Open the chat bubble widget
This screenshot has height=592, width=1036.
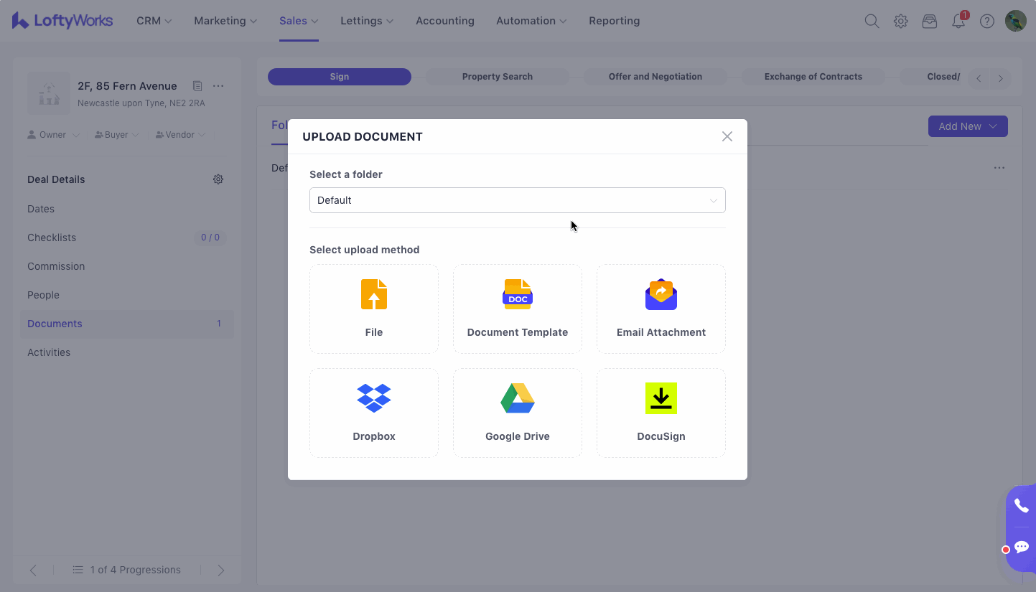pos(1021,548)
